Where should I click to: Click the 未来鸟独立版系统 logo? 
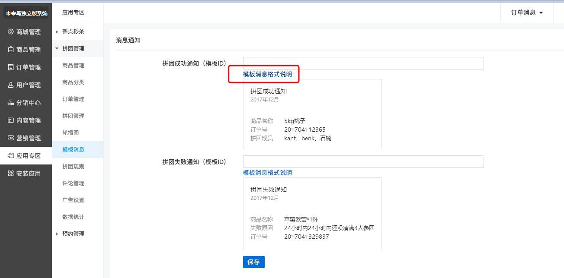coord(26,13)
